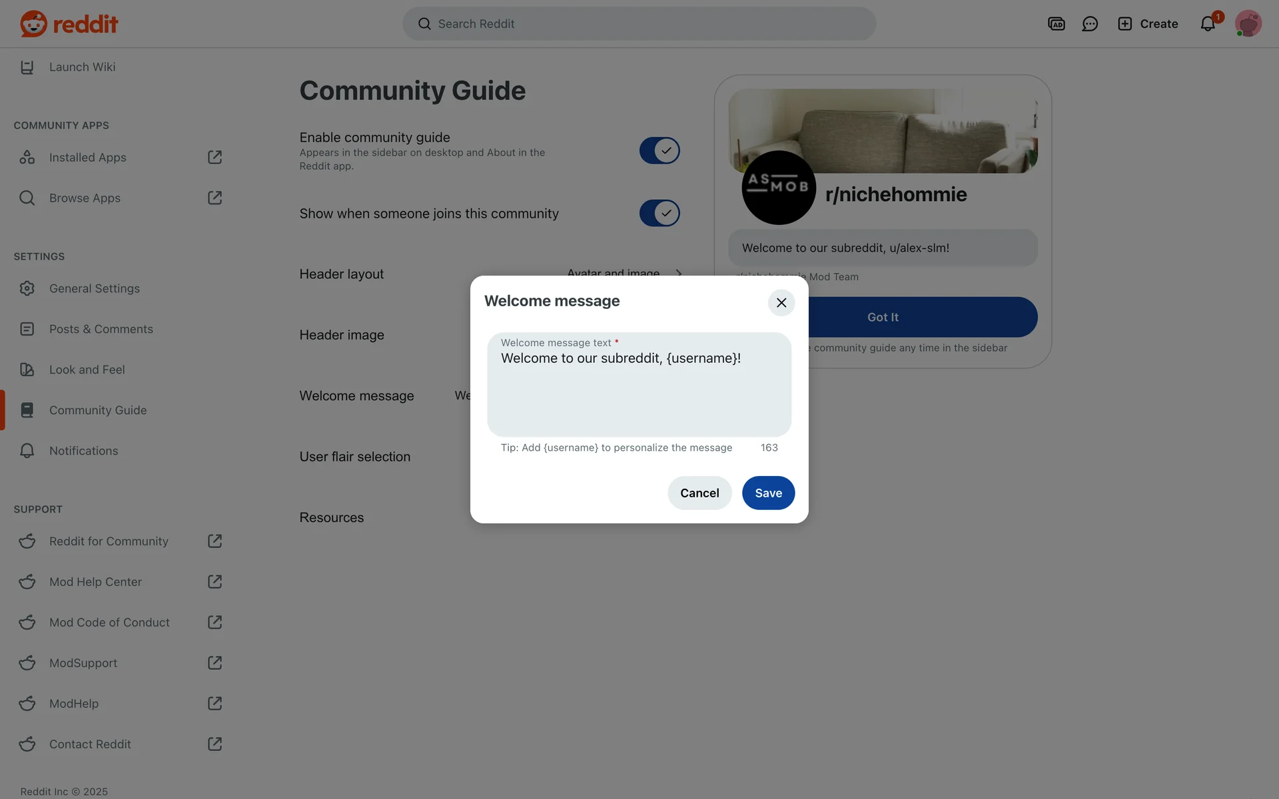Open external link icon beside Installed Apps
Screen dimensions: 1279x799
pyautogui.click(x=214, y=157)
